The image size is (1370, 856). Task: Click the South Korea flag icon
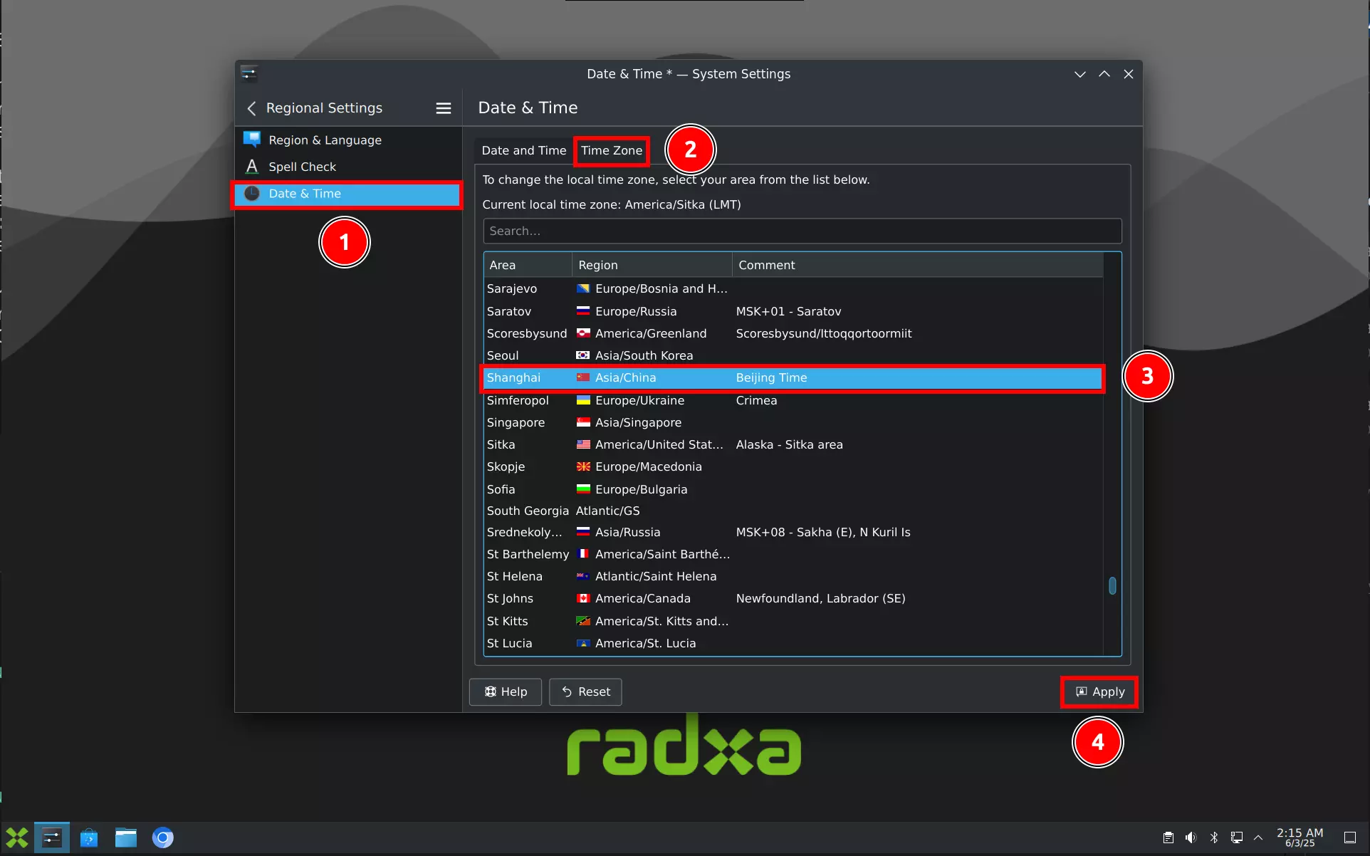pyautogui.click(x=583, y=355)
